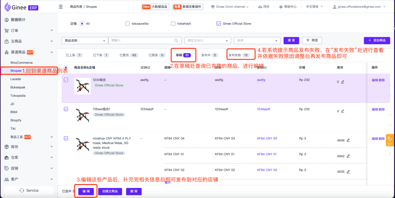Image resolution: width=395 pixels, height=198 pixels.
Task: Click the user account avatar icon
Action: click(x=334, y=7)
